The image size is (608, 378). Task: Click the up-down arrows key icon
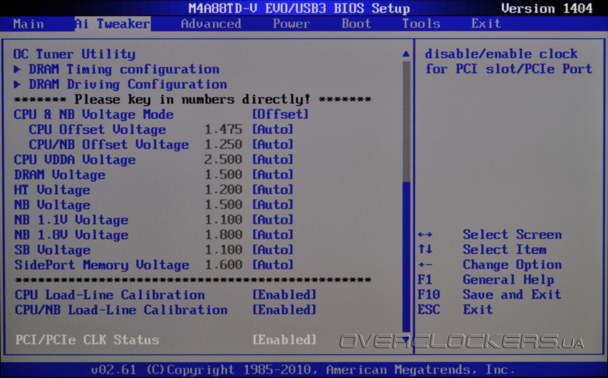(x=425, y=250)
